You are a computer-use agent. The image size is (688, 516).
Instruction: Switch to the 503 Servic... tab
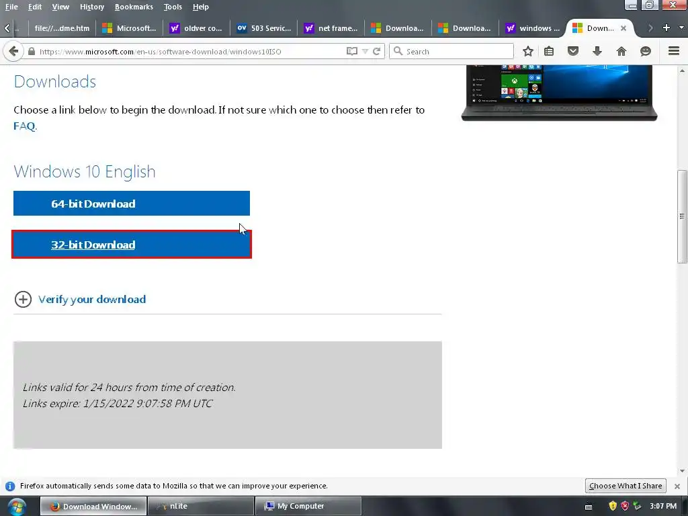(x=263, y=28)
